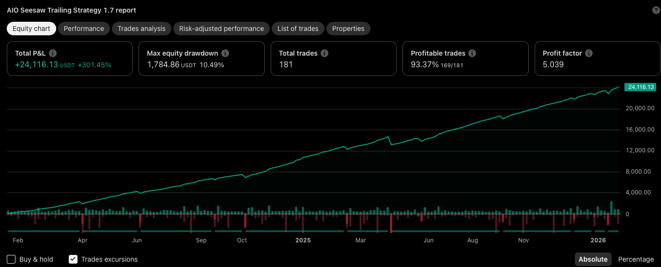This screenshot has width=661, height=267.
Task: Go to List of trades tab
Action: point(298,29)
